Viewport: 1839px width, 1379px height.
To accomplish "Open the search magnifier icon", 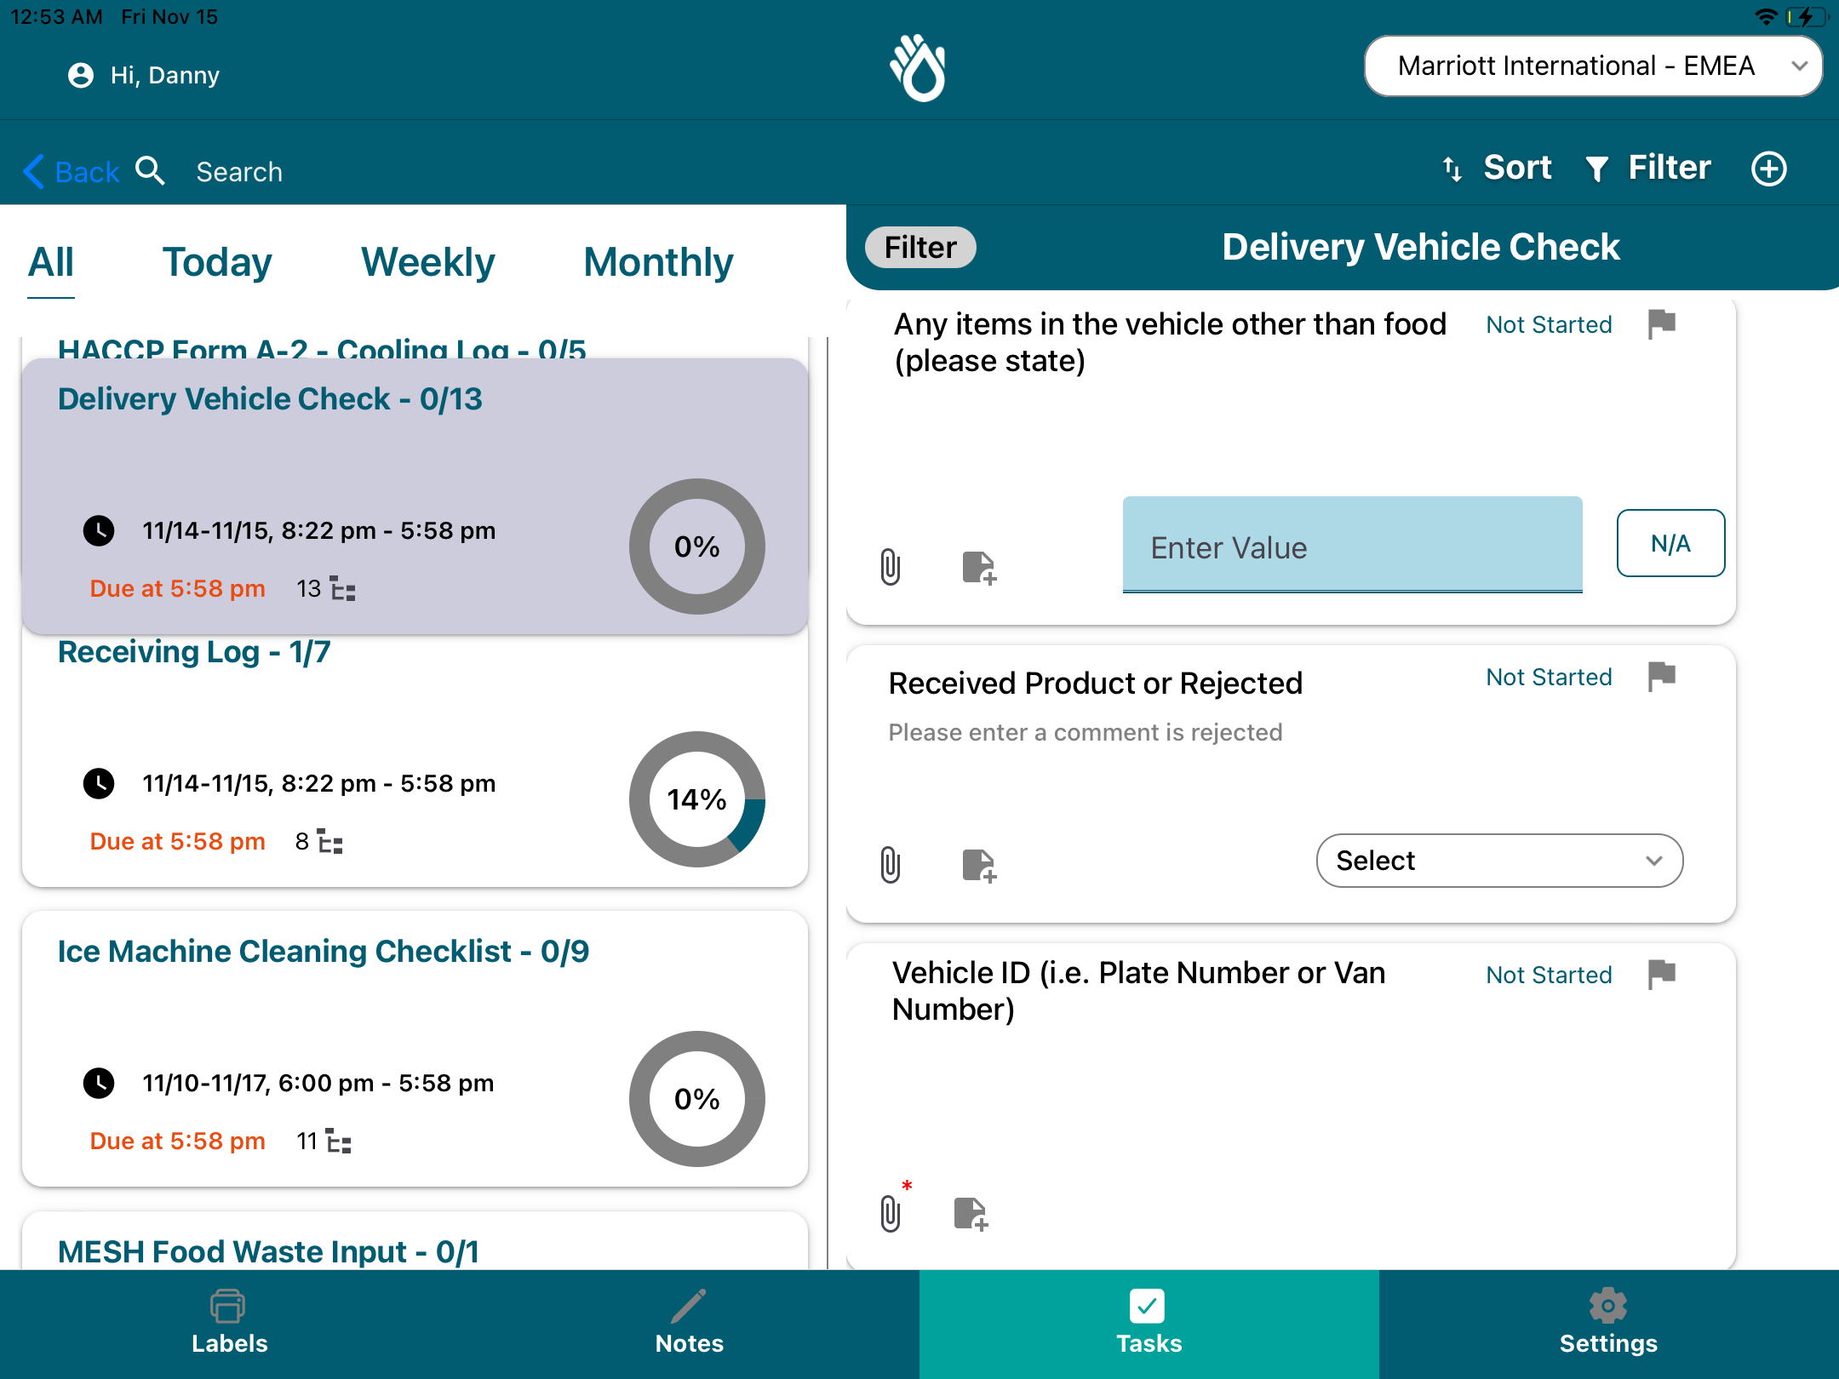I will pyautogui.click(x=151, y=171).
